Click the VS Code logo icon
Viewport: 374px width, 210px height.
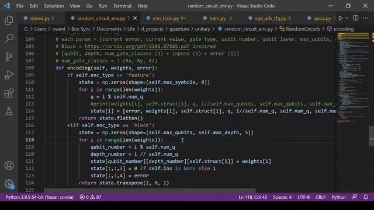point(6,6)
